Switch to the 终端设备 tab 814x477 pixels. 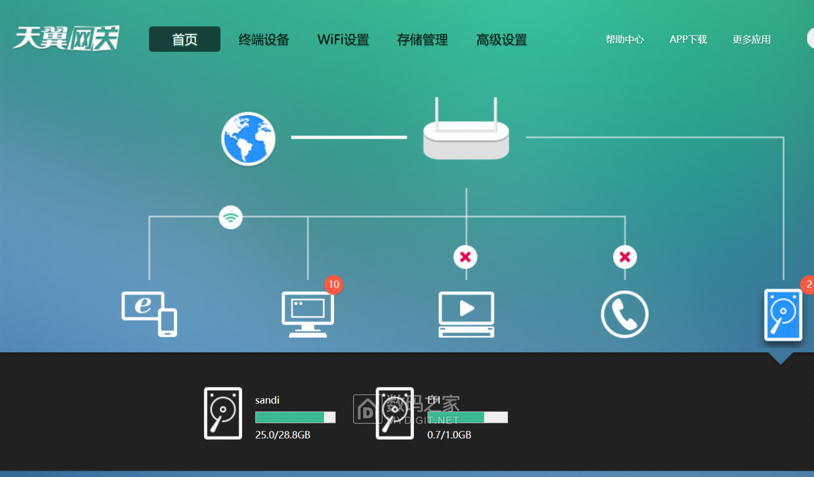click(x=264, y=39)
